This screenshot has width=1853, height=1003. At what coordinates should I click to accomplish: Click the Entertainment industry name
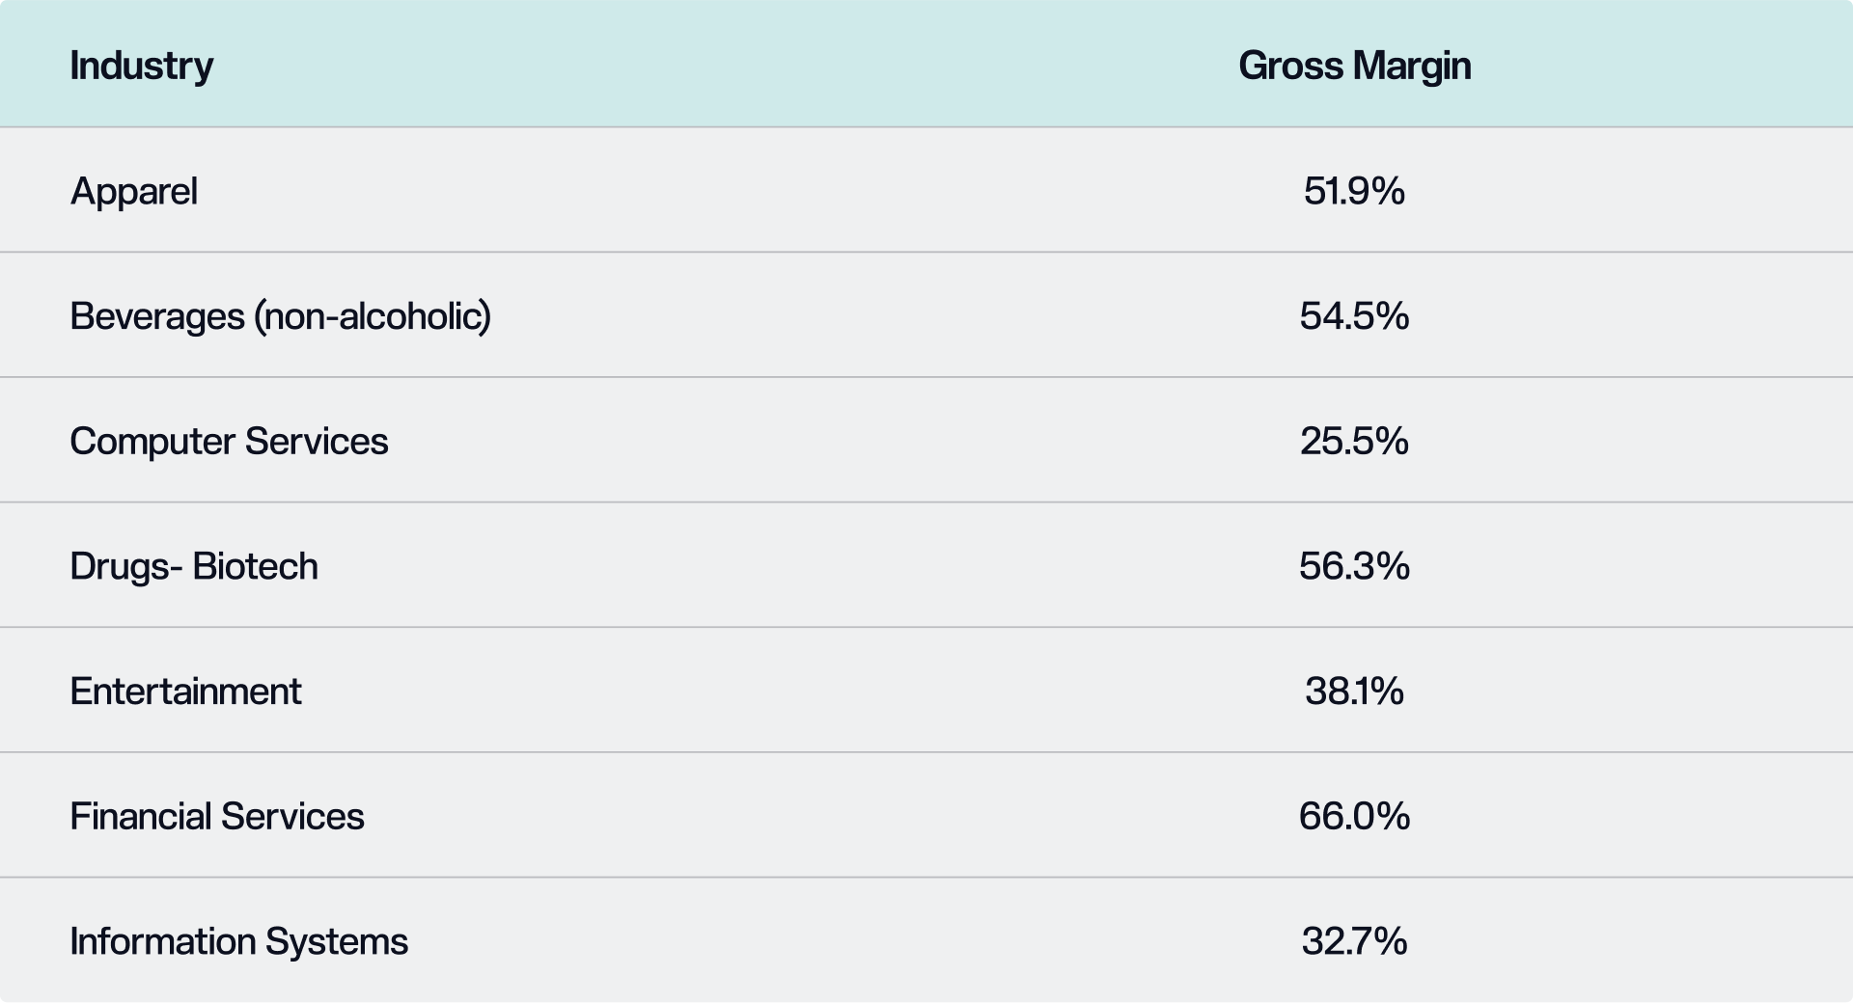(x=185, y=691)
